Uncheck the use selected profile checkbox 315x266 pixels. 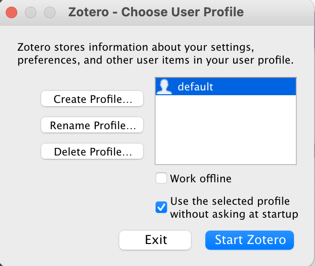tap(161, 207)
